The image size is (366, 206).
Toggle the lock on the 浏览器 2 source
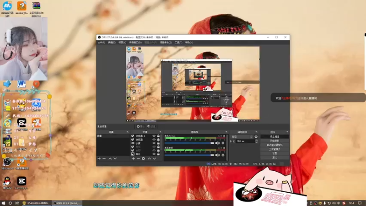[x=158, y=136]
